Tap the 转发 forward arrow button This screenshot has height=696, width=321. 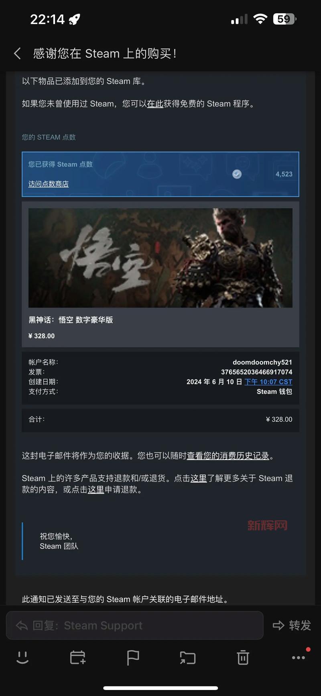292,625
